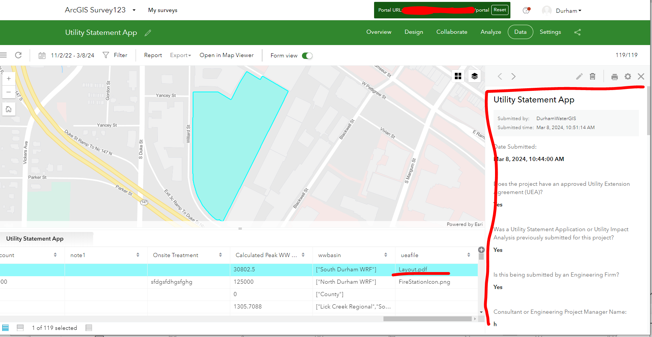Viewport: 652px width, 337px height.
Task: Open the map layers icon
Action: coord(475,76)
